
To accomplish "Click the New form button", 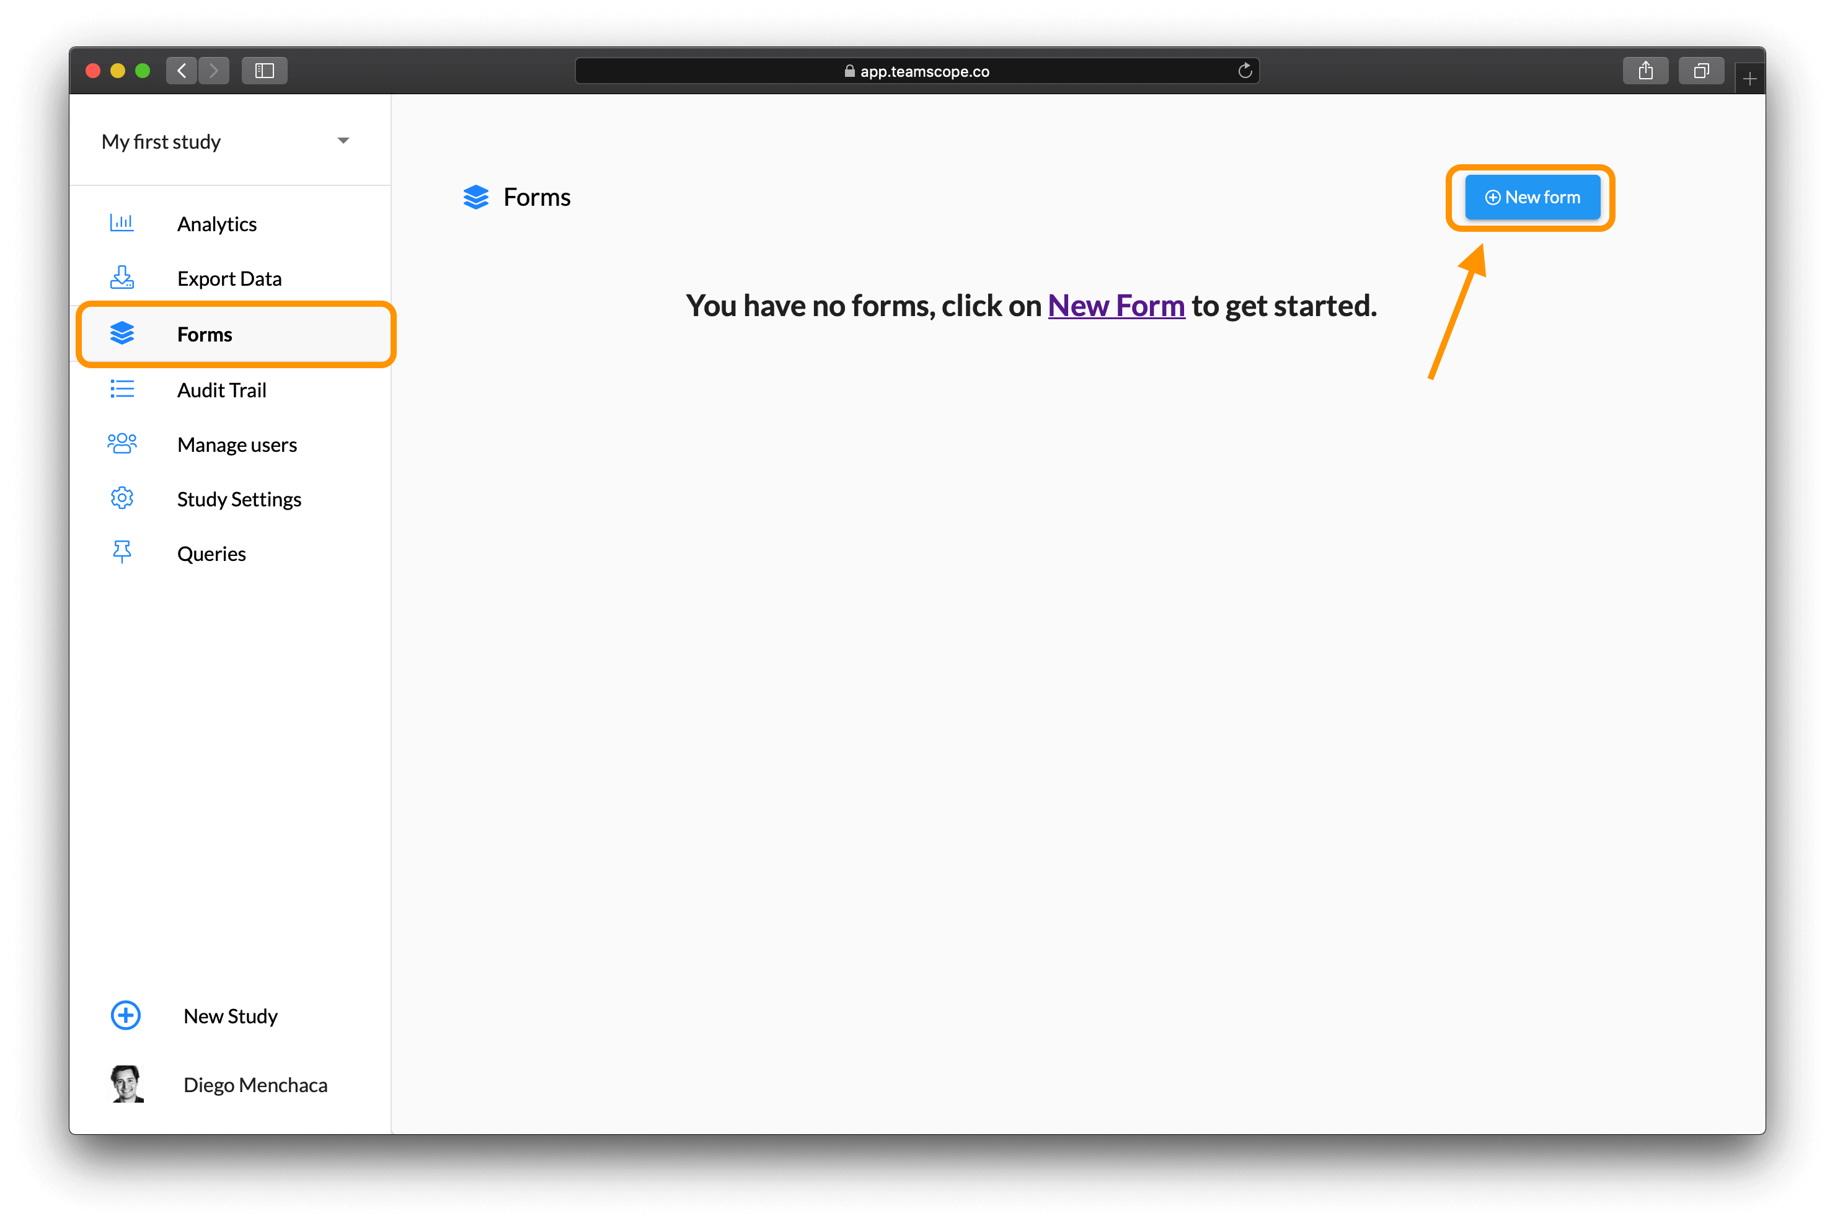I will 1531,197.
